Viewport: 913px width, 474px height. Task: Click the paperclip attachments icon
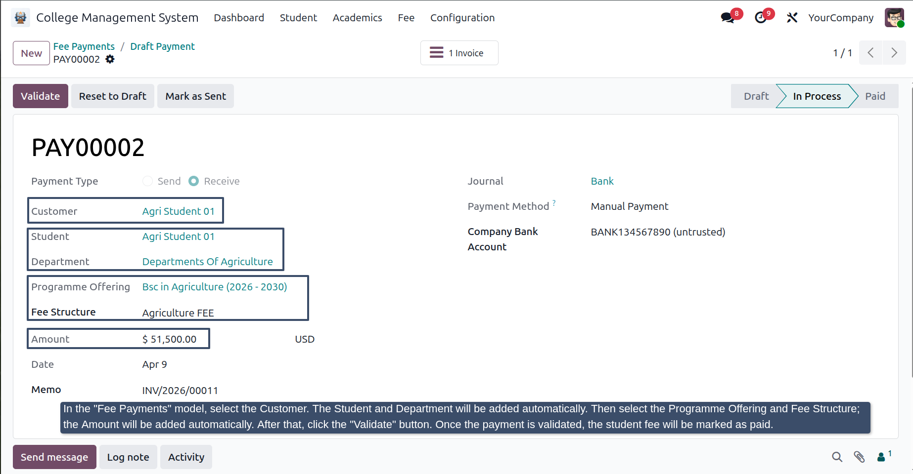coord(860,457)
